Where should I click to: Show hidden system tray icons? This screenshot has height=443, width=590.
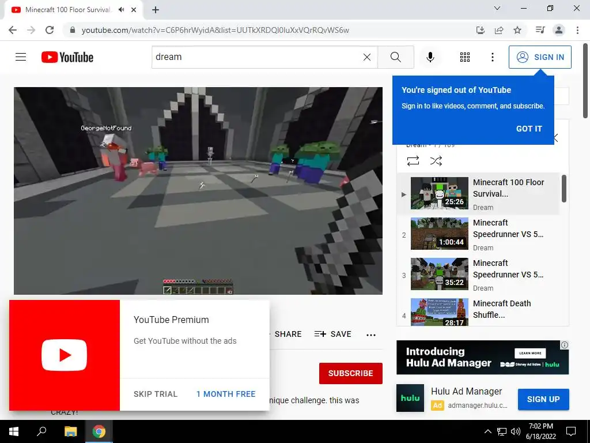tap(487, 431)
